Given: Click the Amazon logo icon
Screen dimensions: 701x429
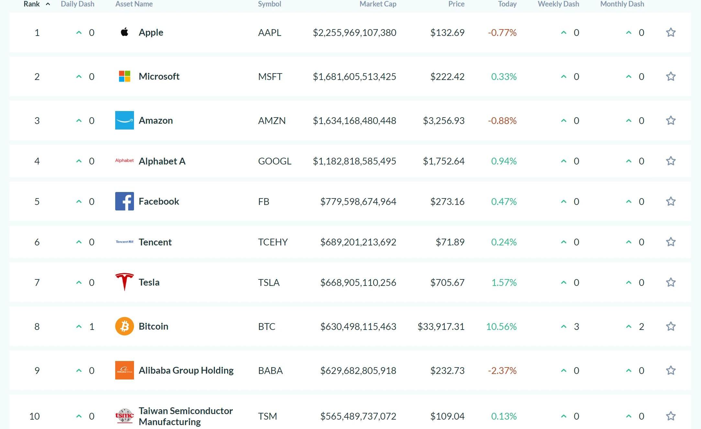Looking at the screenshot, I should pyautogui.click(x=125, y=120).
